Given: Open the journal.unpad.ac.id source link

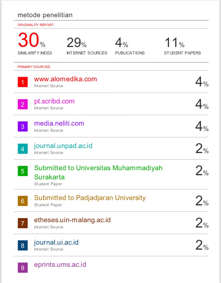Looking at the screenshot, I should pyautogui.click(x=63, y=146).
